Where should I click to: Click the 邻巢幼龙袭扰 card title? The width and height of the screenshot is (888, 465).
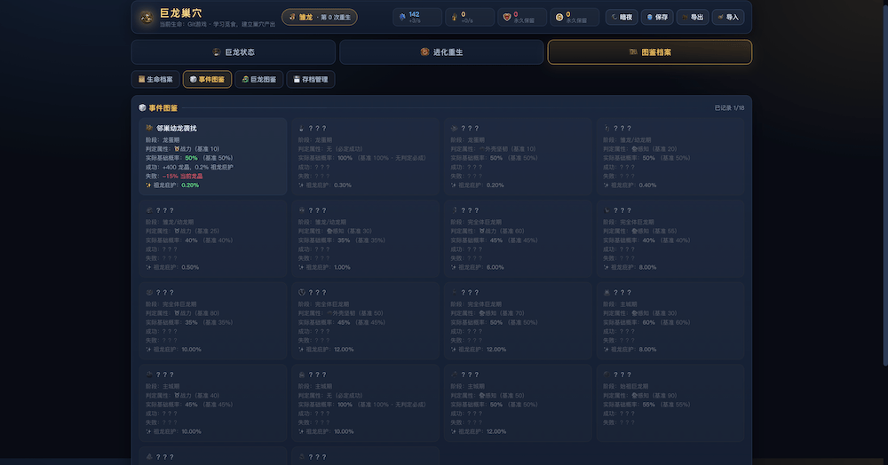[x=177, y=129]
